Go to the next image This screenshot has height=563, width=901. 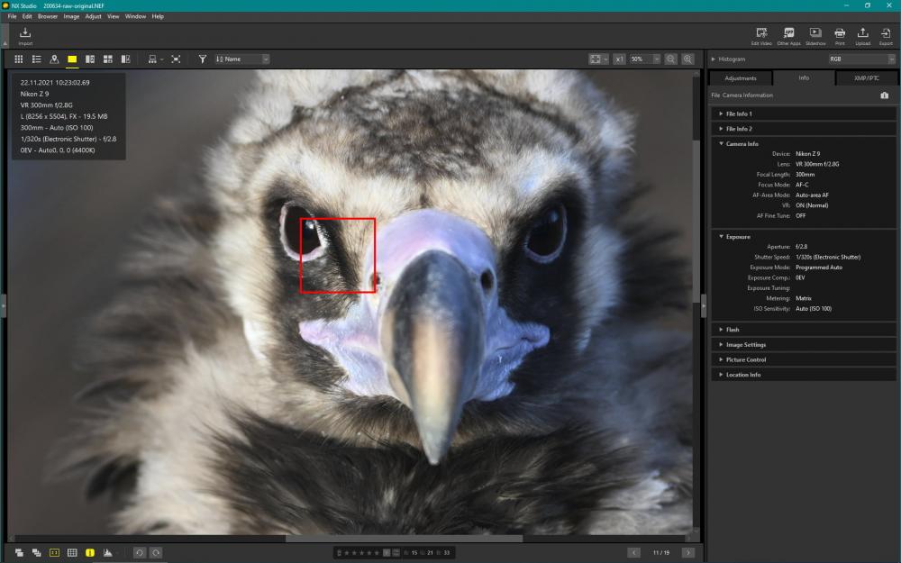(x=687, y=553)
